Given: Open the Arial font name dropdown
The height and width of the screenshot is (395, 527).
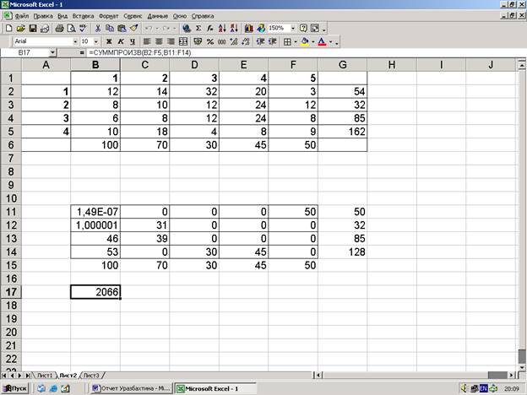Looking at the screenshot, I should (x=75, y=41).
